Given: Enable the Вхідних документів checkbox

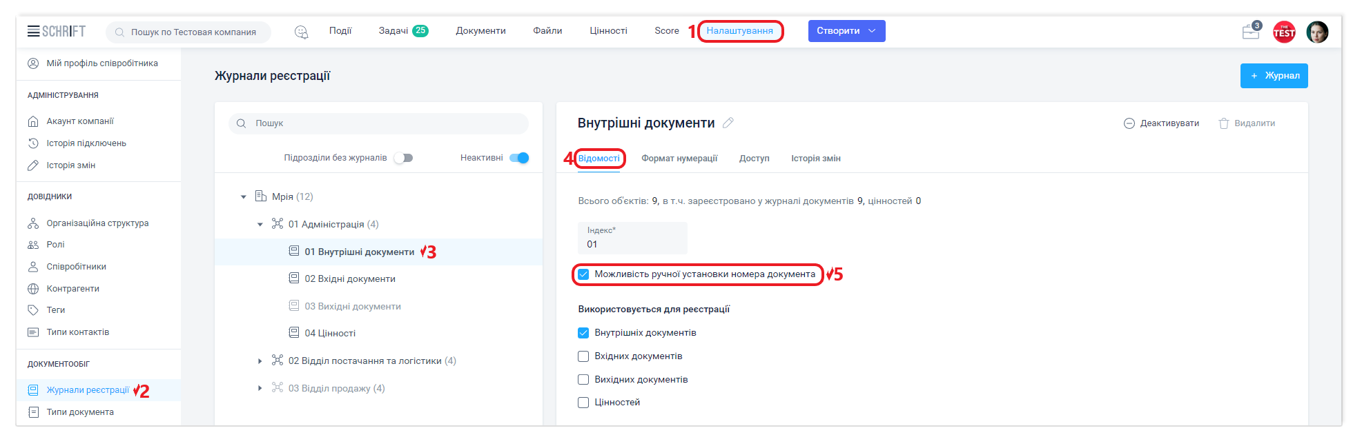Looking at the screenshot, I should (x=583, y=356).
